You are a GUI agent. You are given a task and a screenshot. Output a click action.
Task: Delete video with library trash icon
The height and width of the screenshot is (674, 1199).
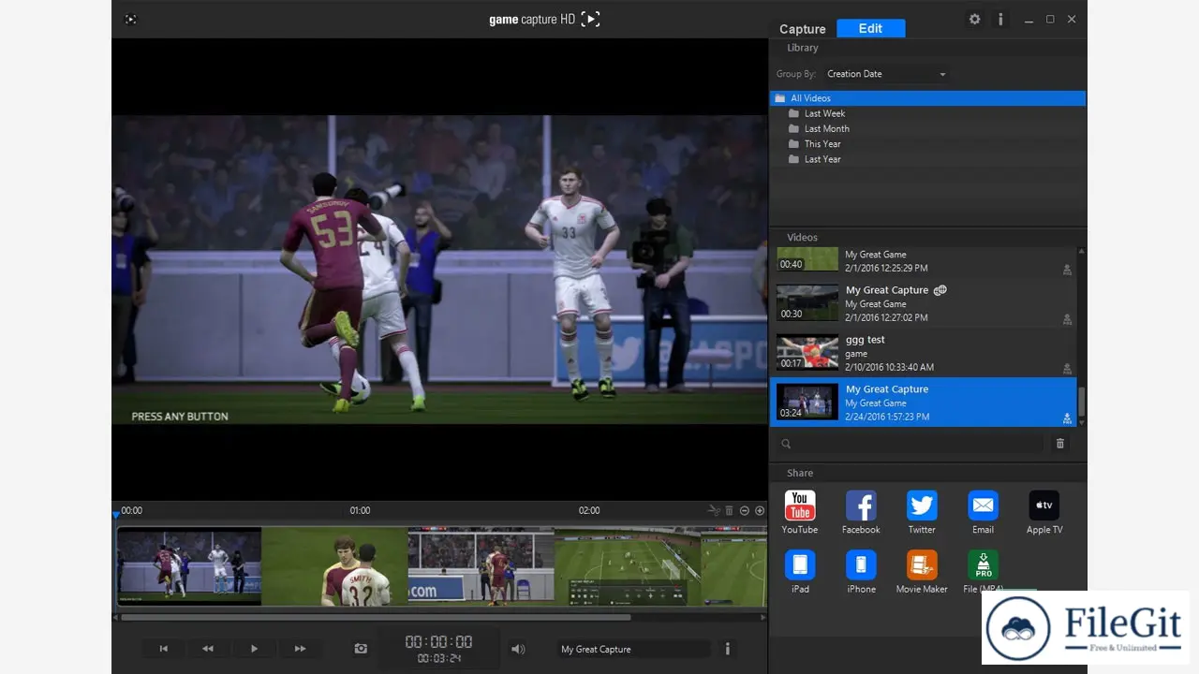(1060, 444)
